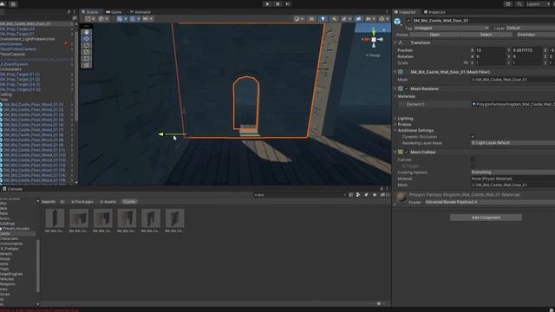Image resolution: width=555 pixels, height=312 pixels.
Task: Select SM_Bld_Castle_Wall_Door_01 in hierarchy
Action: [25, 23]
